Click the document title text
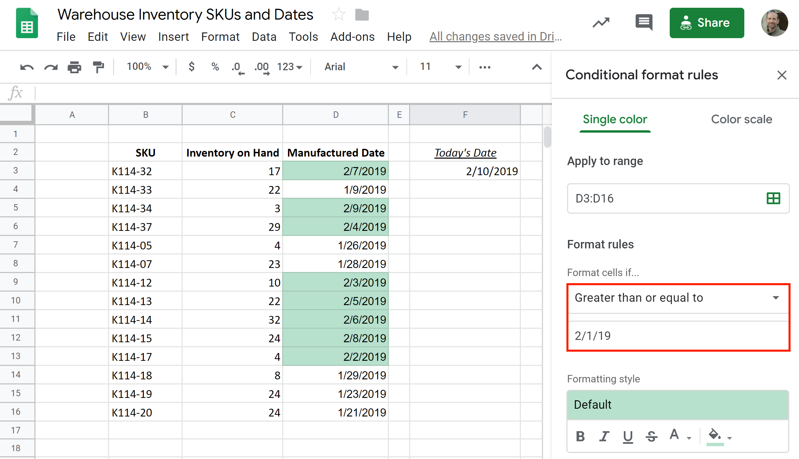Screen dimensions: 799x459 (x=185, y=15)
